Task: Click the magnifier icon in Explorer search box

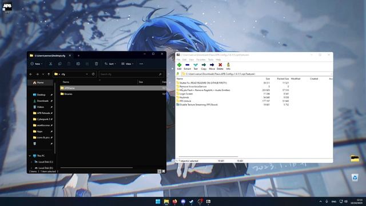Action: click(160, 74)
